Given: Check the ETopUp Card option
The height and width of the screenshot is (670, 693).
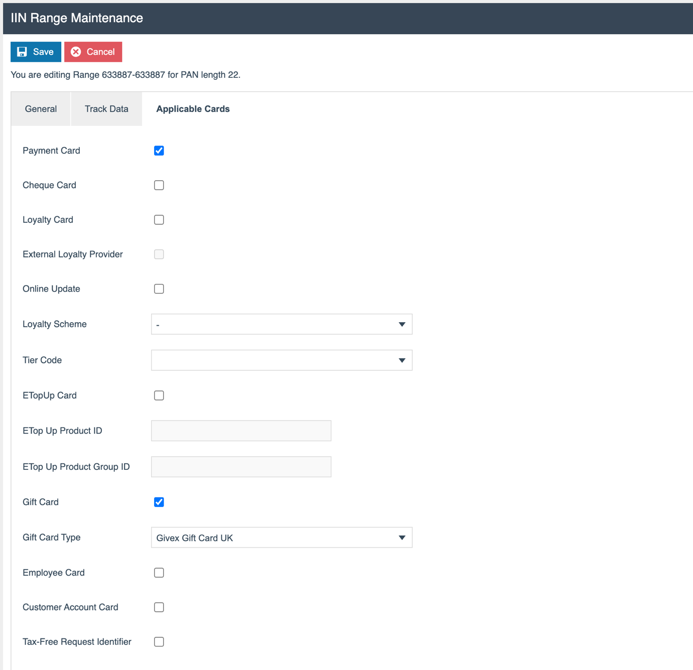Looking at the screenshot, I should (x=159, y=395).
